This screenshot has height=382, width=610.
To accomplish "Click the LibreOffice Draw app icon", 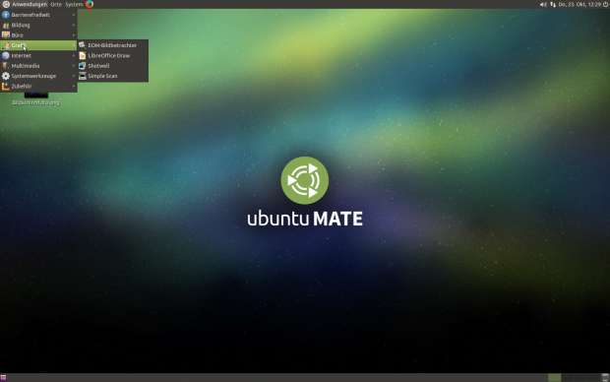I will (82, 56).
